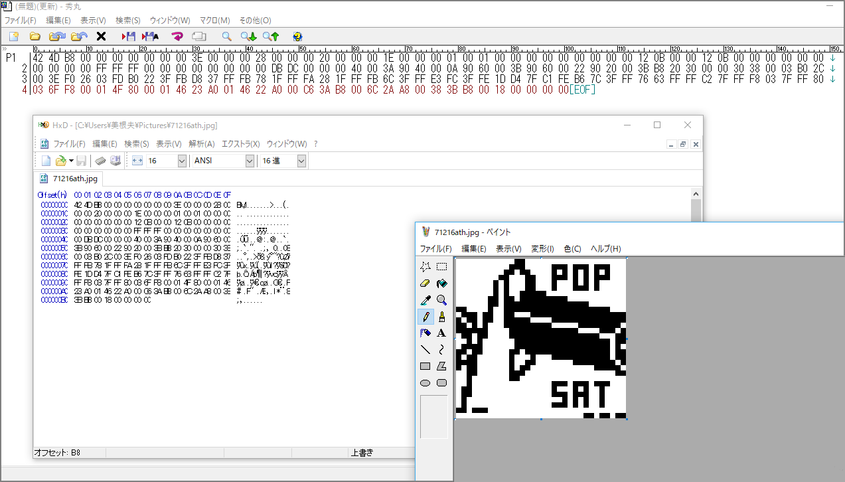Screen dimensions: 845x482
Task: Open ウィンドウ(W) menu in Hidemaru
Action: point(170,21)
